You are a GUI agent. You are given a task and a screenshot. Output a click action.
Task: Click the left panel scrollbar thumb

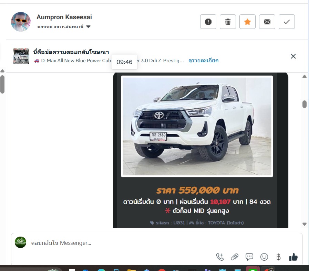(x=2, y=84)
